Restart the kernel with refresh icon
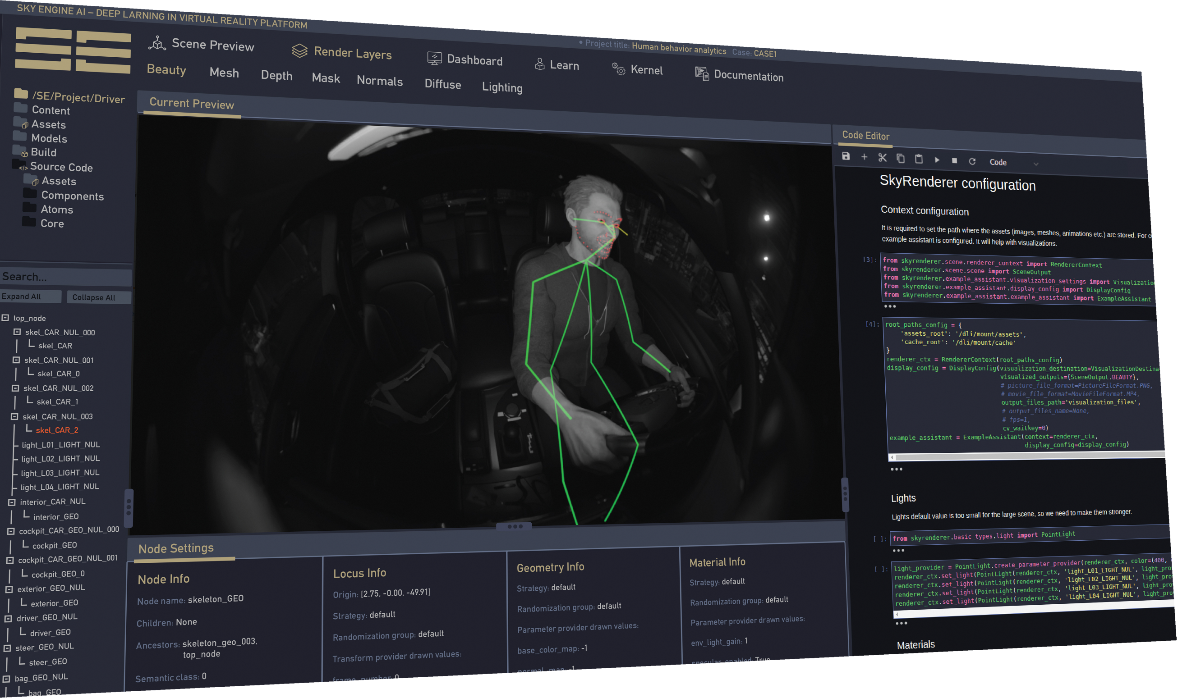Screen dimensions: 1187x698 coord(972,161)
